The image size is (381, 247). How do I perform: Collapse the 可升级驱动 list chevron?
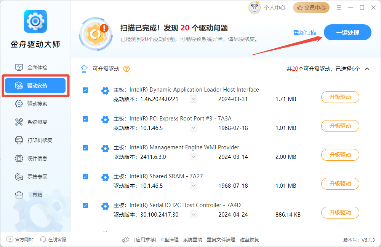[x=367, y=69]
